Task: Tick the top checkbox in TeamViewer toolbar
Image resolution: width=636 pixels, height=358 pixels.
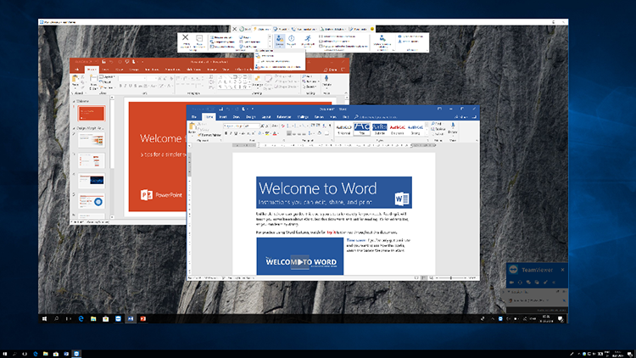Action: [321, 36]
